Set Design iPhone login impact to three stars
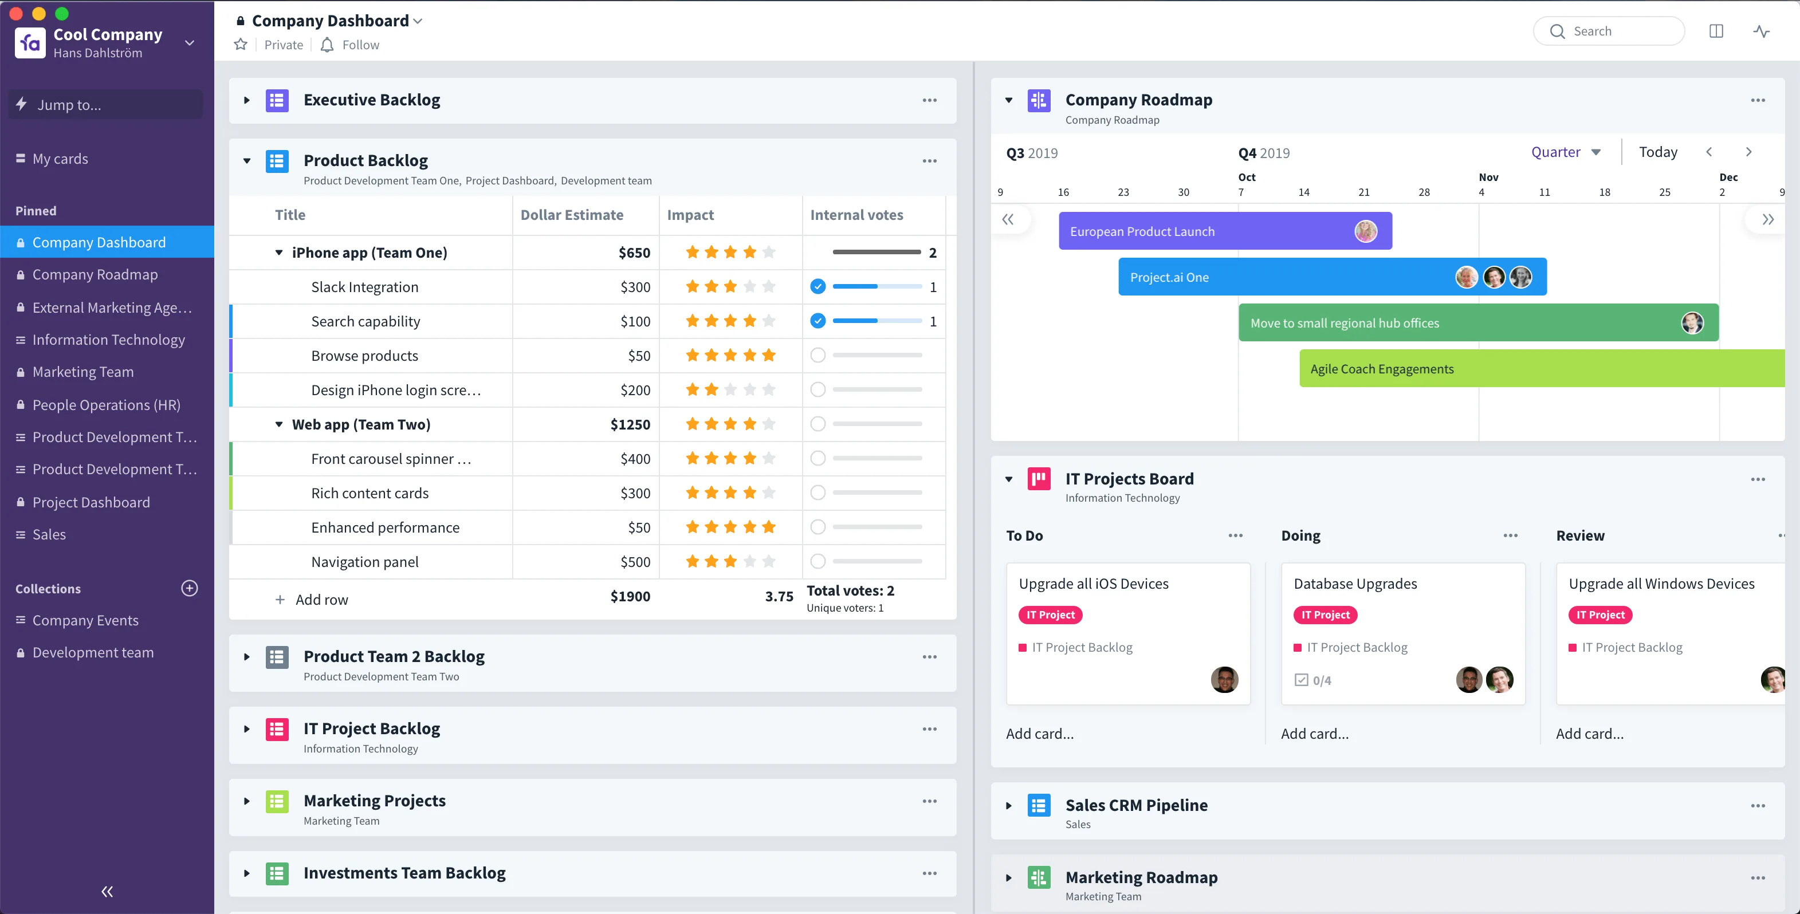 (x=730, y=389)
